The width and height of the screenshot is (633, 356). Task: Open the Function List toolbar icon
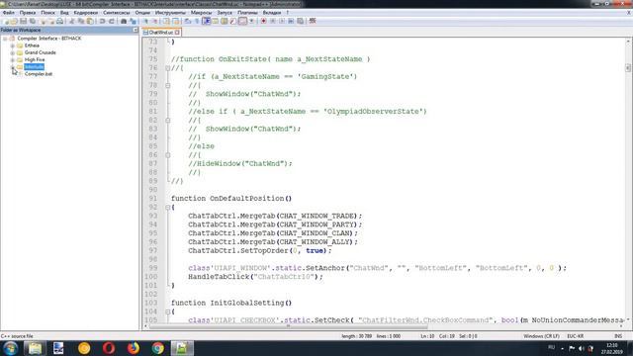coord(233,21)
